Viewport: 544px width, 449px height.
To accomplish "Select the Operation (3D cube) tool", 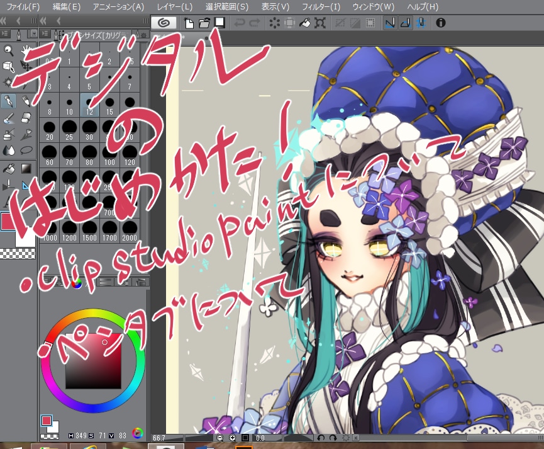I will pyautogui.click(x=9, y=66).
